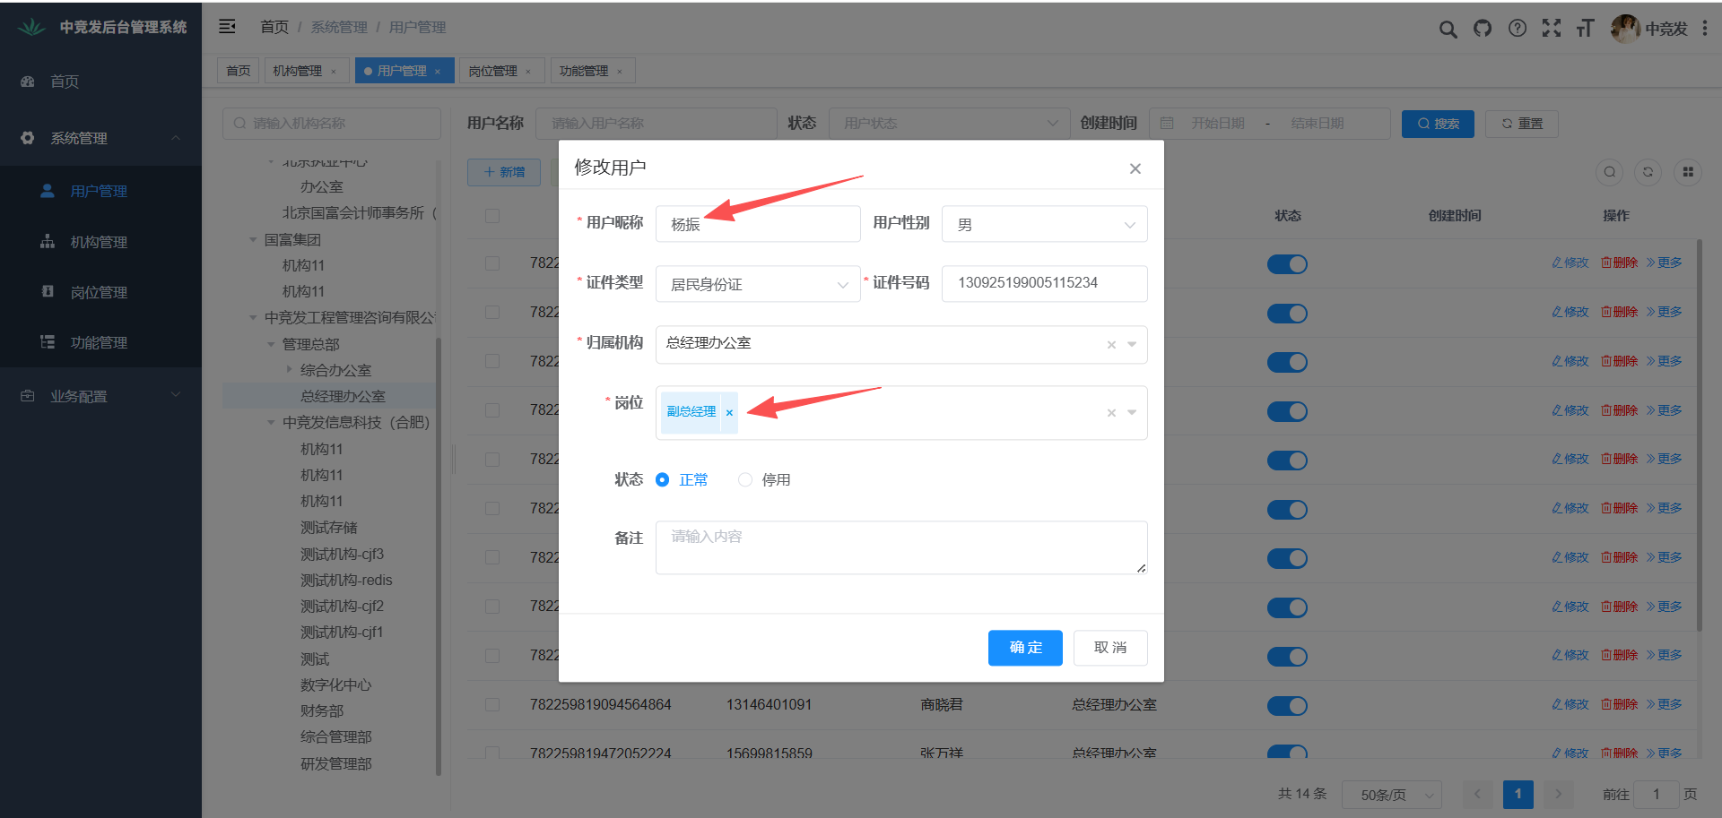Focus the 请输入机构名称 search box
Image resolution: width=1722 pixels, height=818 pixels.
(332, 124)
